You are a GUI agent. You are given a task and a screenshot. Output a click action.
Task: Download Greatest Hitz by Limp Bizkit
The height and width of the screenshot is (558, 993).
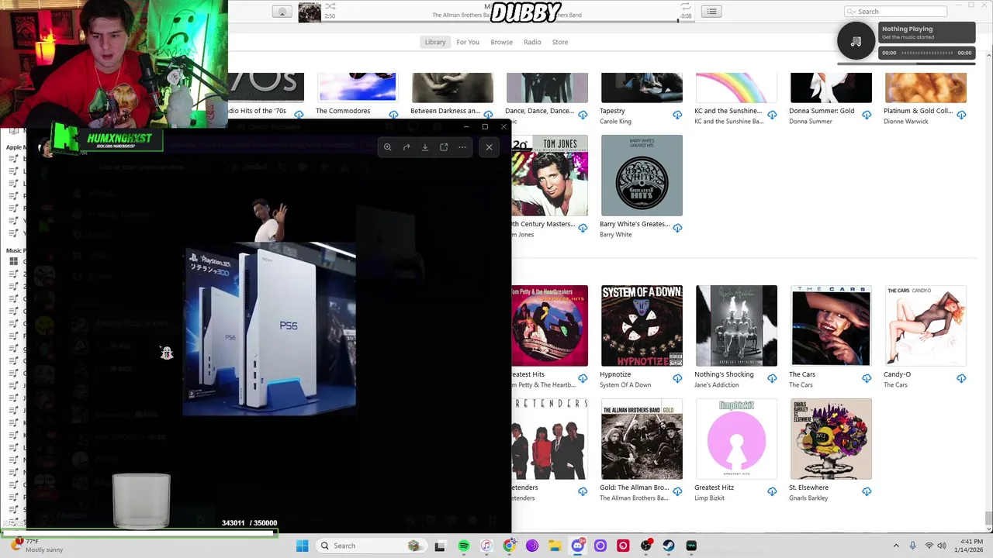(772, 491)
